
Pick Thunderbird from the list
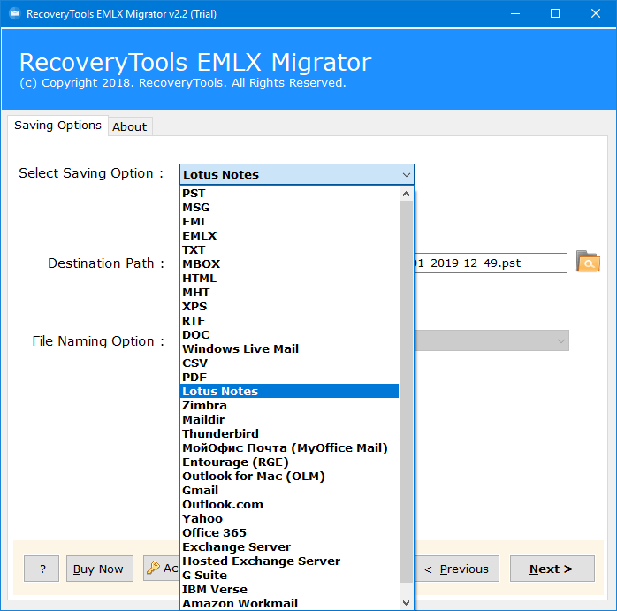[x=289, y=434]
